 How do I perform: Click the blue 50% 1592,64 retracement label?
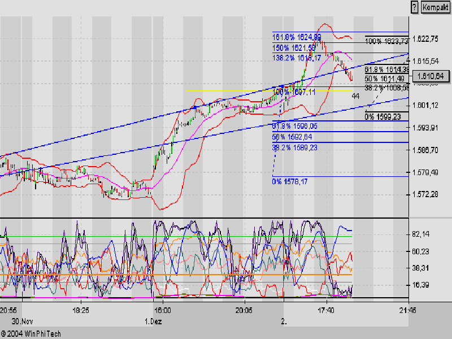(x=292, y=137)
